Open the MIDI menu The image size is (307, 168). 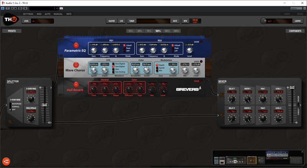click(x=39, y=14)
